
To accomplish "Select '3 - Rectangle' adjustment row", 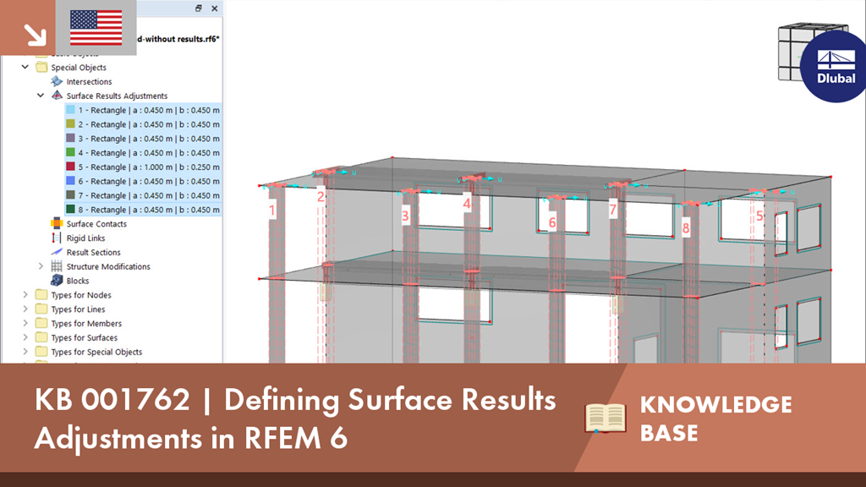I will point(143,139).
